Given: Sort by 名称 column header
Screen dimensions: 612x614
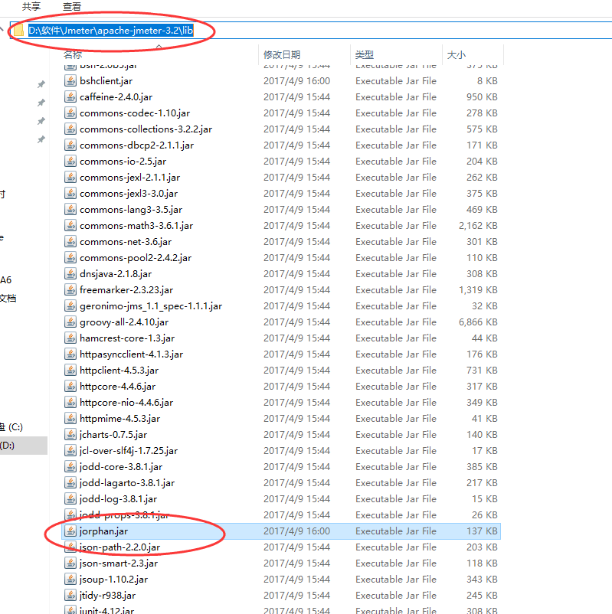Looking at the screenshot, I should (x=73, y=55).
